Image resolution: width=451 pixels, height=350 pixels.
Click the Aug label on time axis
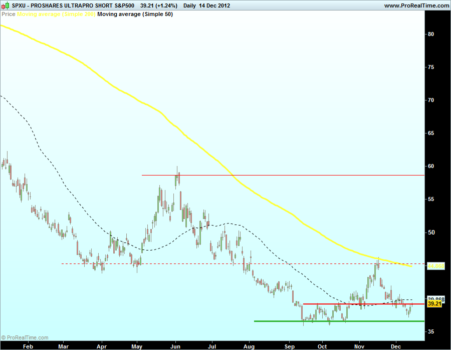pos(249,346)
